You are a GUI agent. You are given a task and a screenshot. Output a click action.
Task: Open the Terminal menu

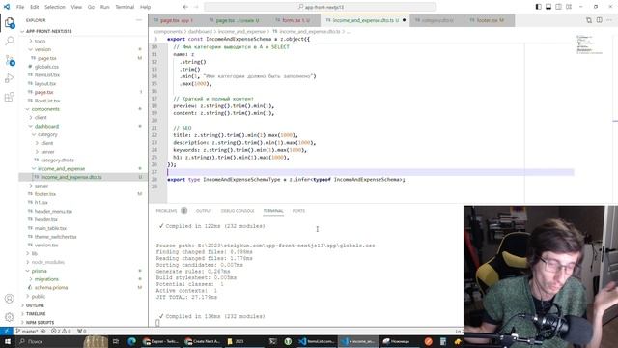click(x=125, y=7)
